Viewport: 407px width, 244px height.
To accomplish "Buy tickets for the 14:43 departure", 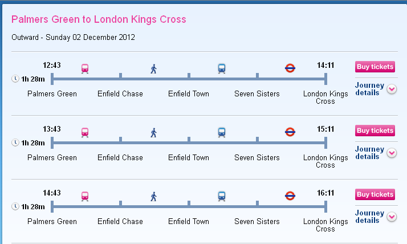I will 375,194.
